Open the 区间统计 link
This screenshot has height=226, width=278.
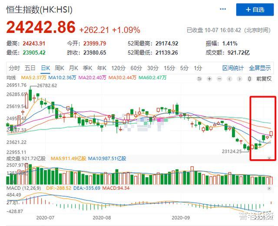tap(233, 68)
